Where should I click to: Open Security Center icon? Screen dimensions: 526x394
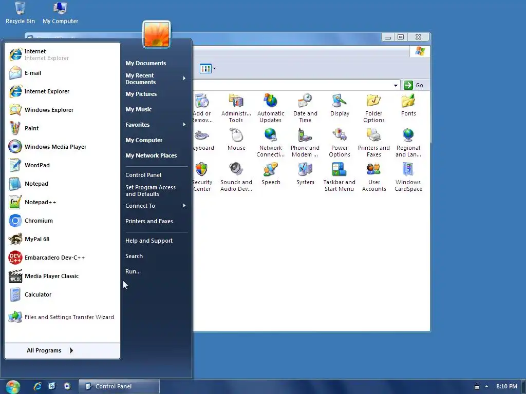point(202,177)
